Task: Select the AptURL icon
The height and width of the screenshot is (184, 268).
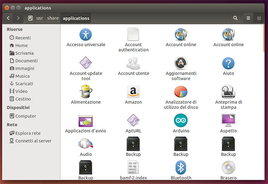Action: pyautogui.click(x=133, y=120)
